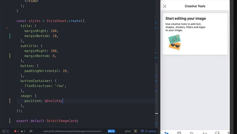Click the 'Start editing your image' card heading
The width and height of the screenshot is (237, 134).
185,19
